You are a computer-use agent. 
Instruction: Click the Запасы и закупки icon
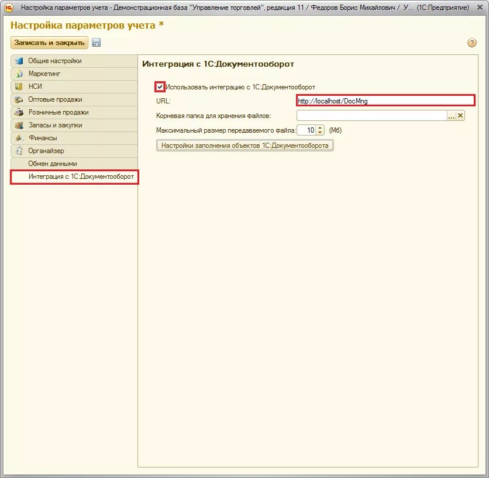click(19, 125)
